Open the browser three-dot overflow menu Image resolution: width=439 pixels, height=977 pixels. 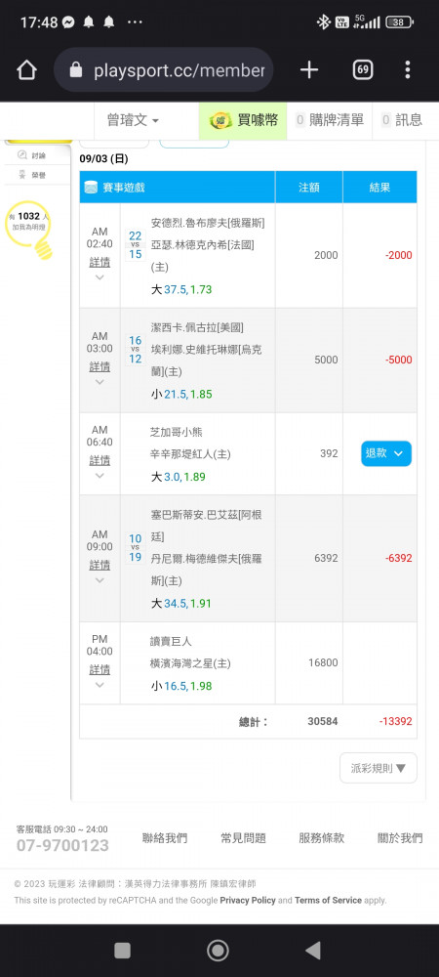(x=407, y=69)
